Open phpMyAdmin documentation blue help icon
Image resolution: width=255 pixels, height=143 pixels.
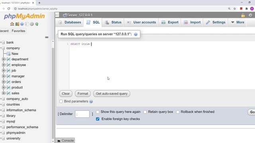coord(22,24)
